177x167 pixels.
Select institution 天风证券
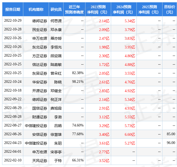[x=40, y=161]
